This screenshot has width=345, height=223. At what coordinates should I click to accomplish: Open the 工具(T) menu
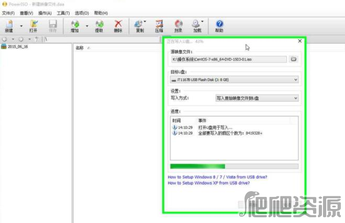coord(63,13)
